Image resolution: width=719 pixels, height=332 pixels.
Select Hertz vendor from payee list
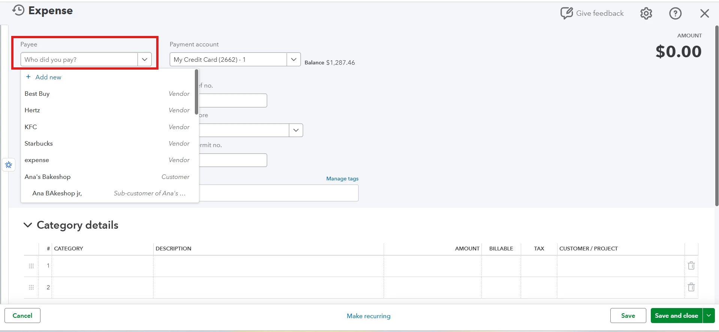pyautogui.click(x=107, y=110)
